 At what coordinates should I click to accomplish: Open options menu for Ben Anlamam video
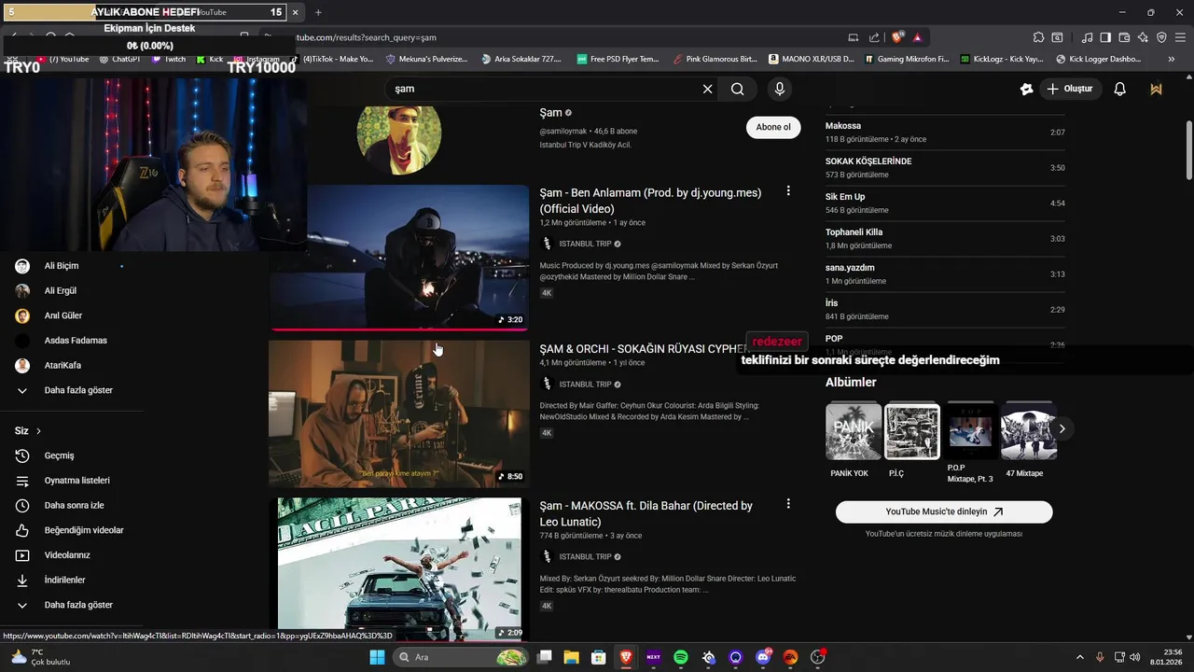[x=788, y=190]
